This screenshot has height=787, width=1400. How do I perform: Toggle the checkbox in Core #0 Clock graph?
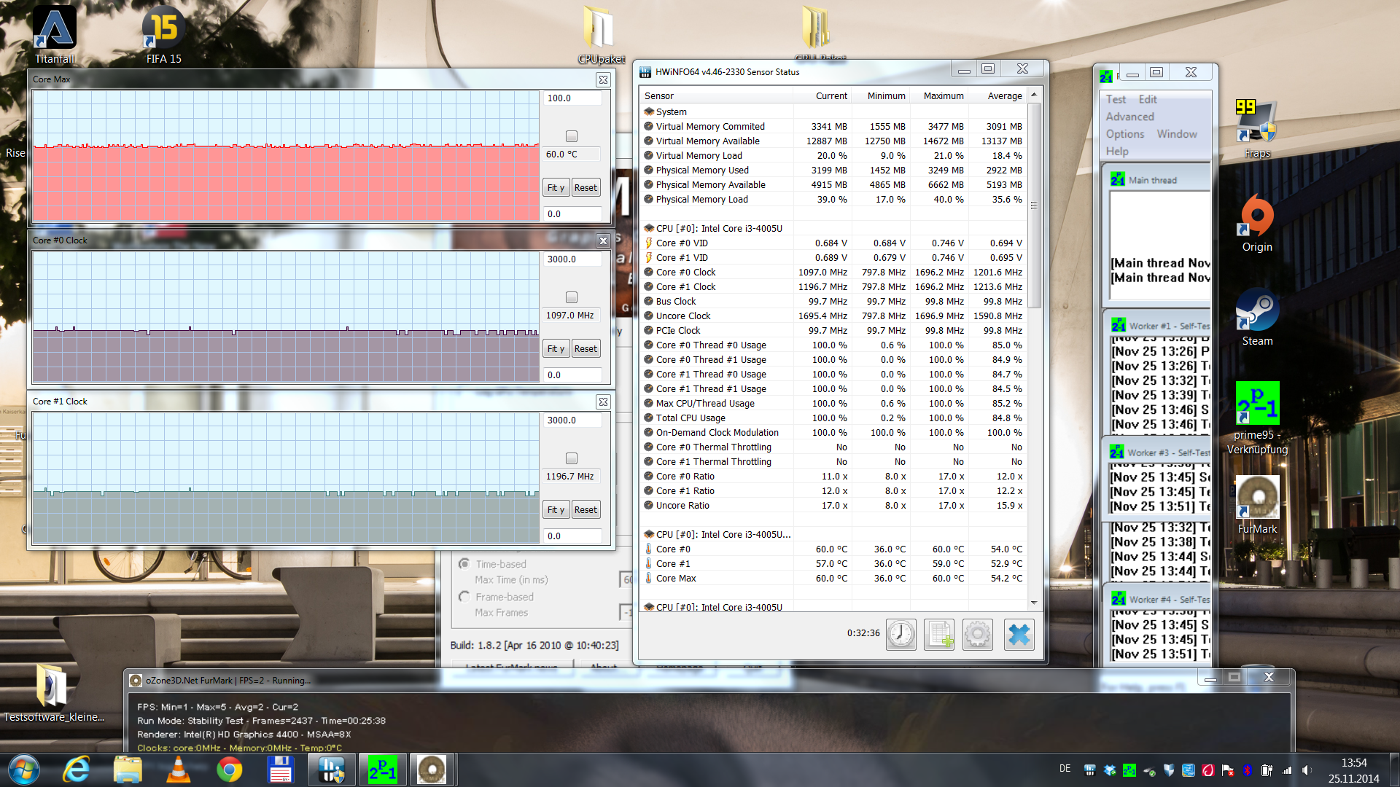pos(572,297)
